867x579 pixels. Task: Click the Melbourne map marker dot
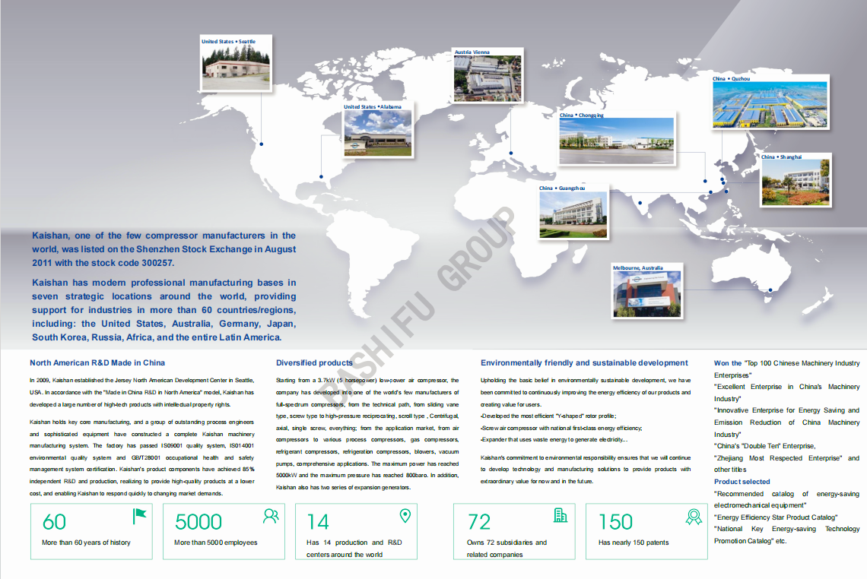pos(770,290)
